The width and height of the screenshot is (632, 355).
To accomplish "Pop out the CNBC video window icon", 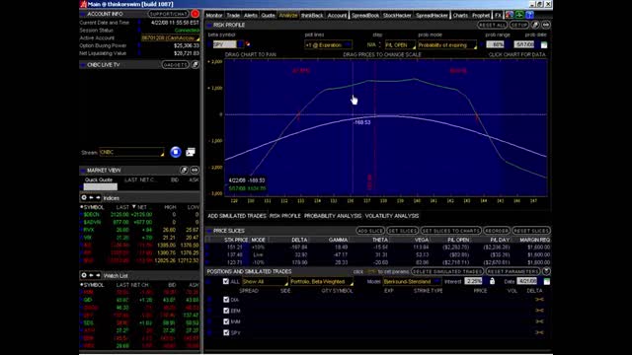I will pos(191,152).
